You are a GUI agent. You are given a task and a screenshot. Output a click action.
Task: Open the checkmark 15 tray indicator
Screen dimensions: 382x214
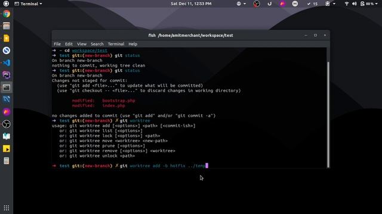click(312, 4)
